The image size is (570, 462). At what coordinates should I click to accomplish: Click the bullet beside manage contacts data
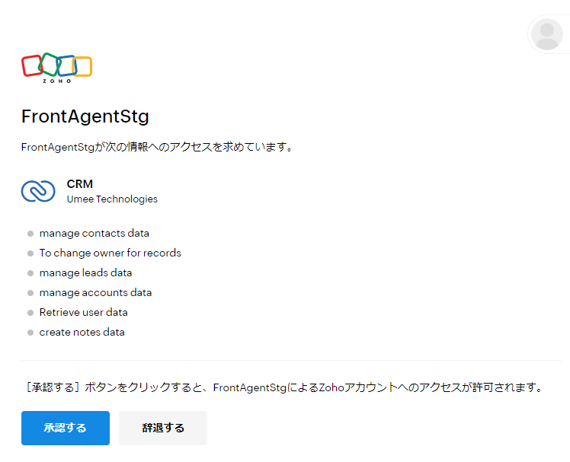(30, 234)
